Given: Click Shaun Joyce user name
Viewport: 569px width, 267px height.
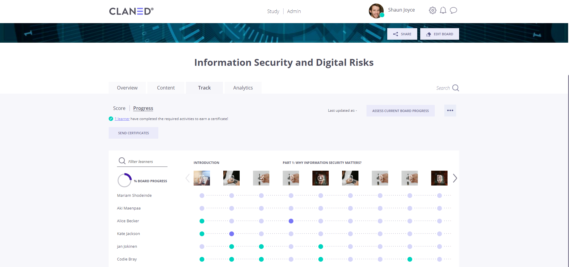Looking at the screenshot, I should (x=402, y=10).
